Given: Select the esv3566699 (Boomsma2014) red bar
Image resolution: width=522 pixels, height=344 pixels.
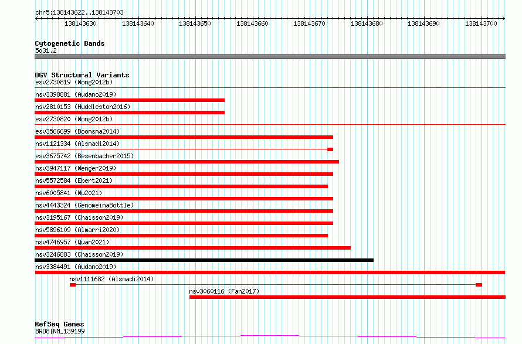Looking at the screenshot, I should click(x=184, y=137).
